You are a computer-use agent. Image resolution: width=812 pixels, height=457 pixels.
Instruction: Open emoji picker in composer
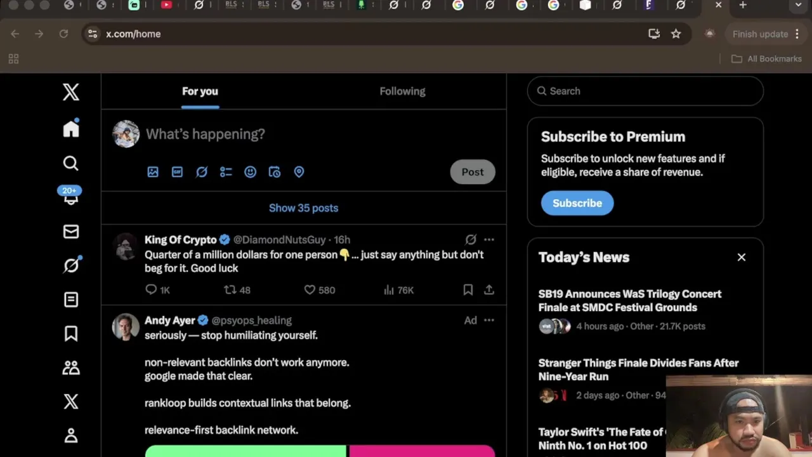click(250, 172)
